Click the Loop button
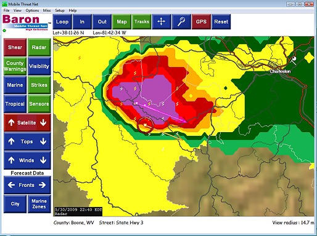317x236 pixels. click(x=62, y=22)
